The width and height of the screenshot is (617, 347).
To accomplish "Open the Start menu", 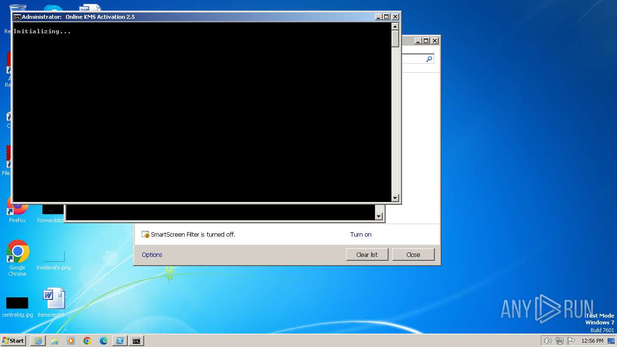I will click(13, 341).
